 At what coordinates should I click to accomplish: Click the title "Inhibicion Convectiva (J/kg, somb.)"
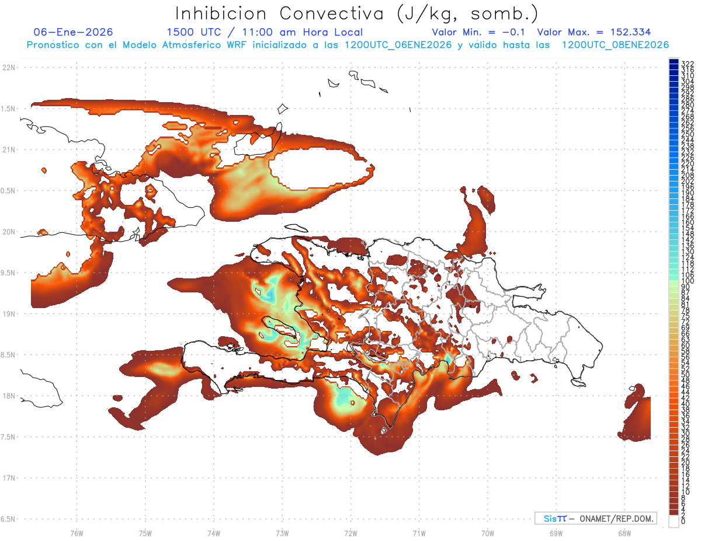(357, 13)
